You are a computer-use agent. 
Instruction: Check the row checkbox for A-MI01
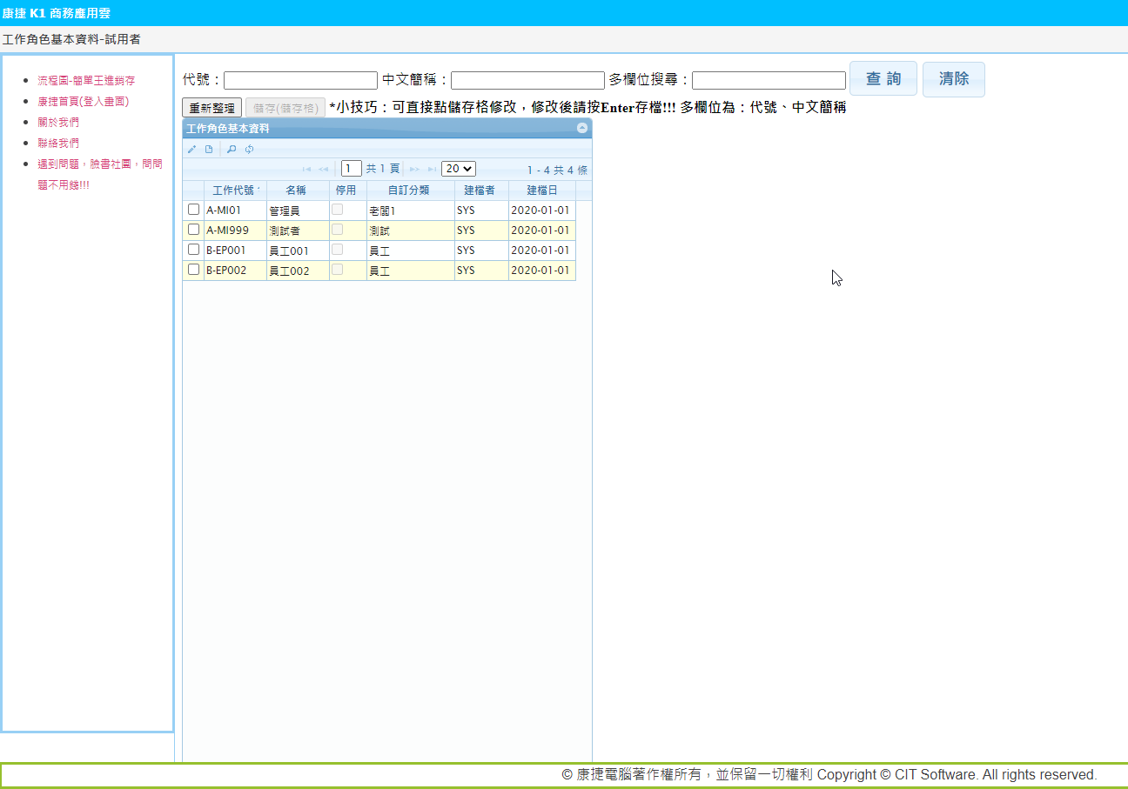pyautogui.click(x=193, y=210)
